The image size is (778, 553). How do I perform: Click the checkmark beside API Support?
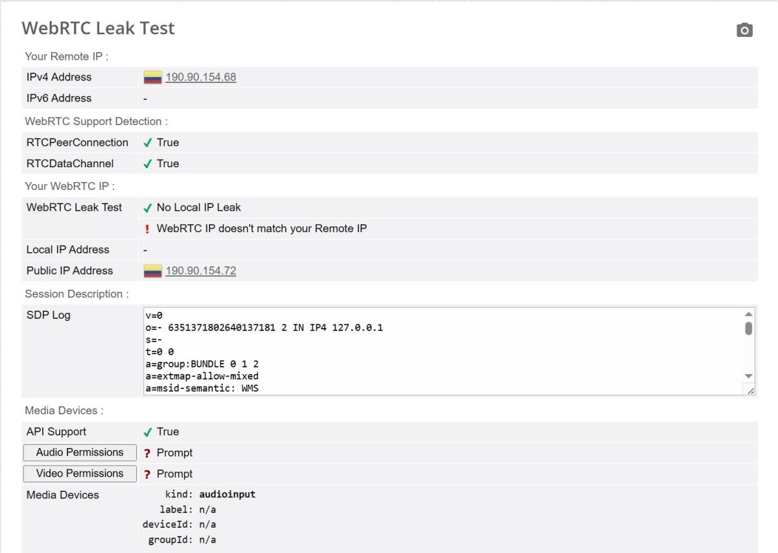(148, 431)
